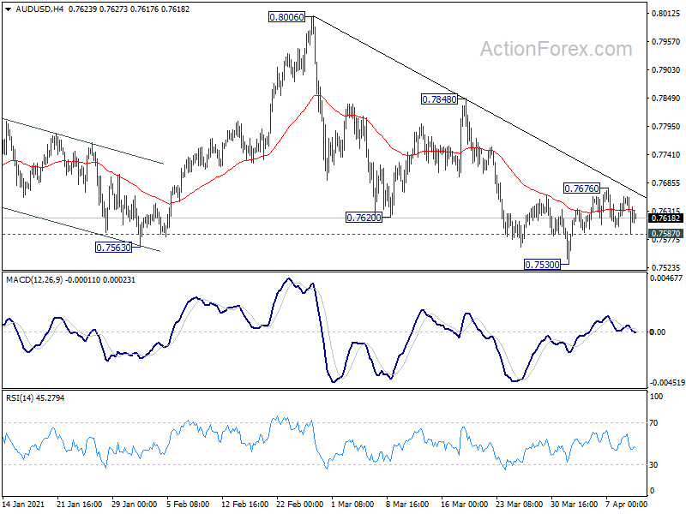Click the 0.78490 price axis value
The image size is (686, 514).
coord(666,99)
